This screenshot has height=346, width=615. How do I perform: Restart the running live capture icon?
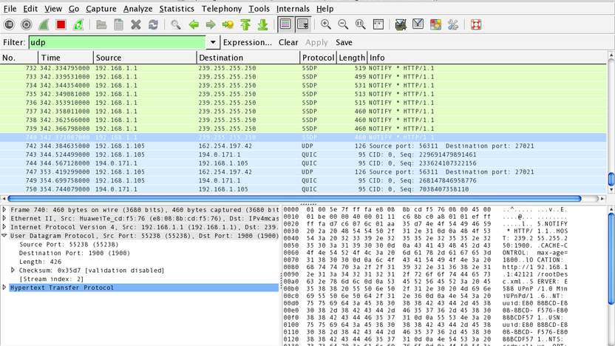coord(78,24)
